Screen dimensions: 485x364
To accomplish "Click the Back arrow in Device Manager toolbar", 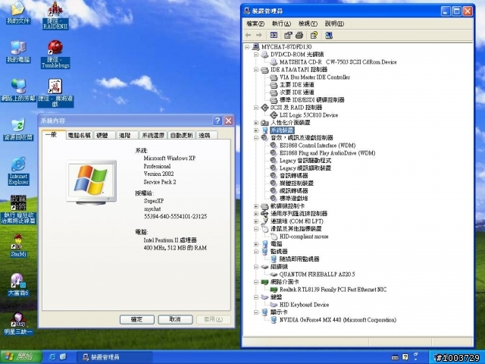I will (x=248, y=36).
